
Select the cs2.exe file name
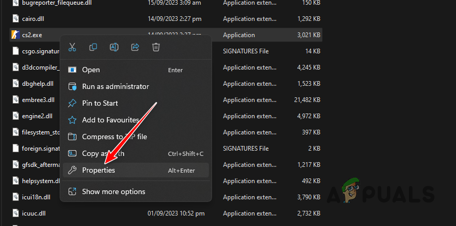(x=32, y=35)
